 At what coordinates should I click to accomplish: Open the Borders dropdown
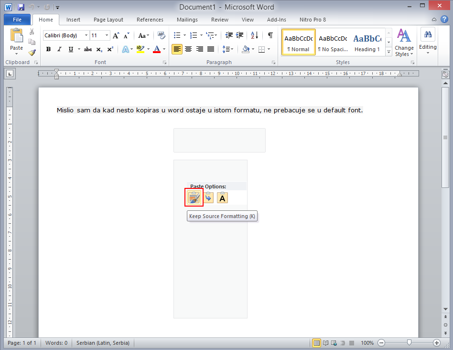pyautogui.click(x=269, y=49)
